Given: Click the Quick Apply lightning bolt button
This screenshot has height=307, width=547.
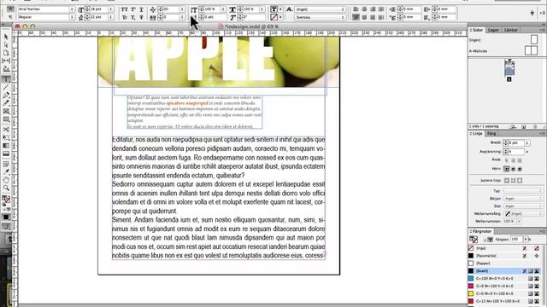Looking at the screenshot, I should click(x=532, y=13).
